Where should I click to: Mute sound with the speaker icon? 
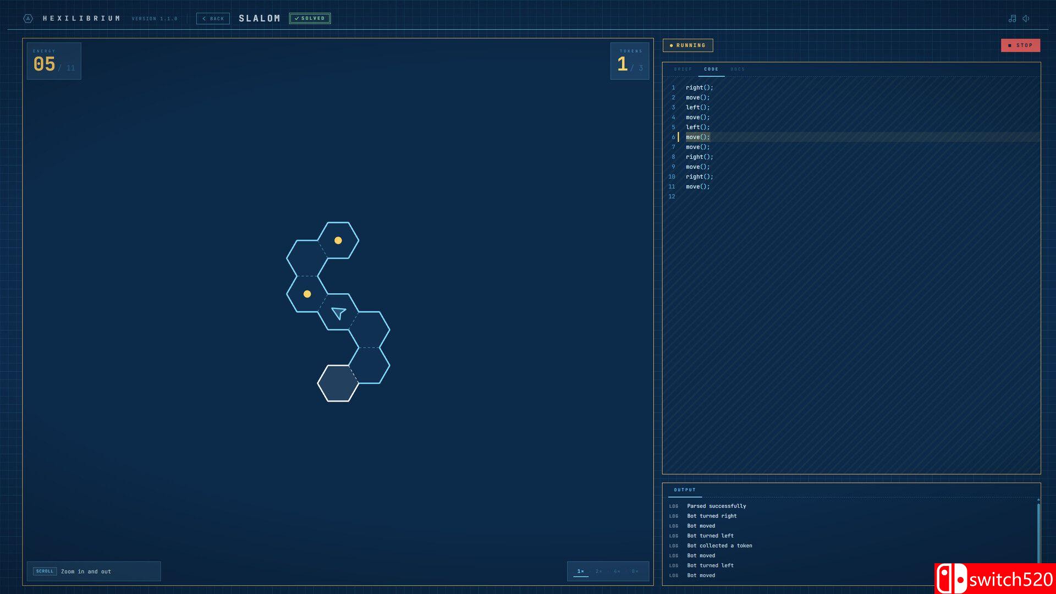point(1026,19)
